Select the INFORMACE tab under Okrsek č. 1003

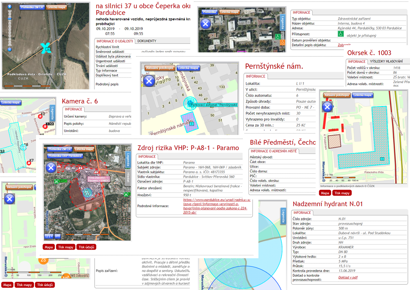pyautogui.click(x=357, y=61)
